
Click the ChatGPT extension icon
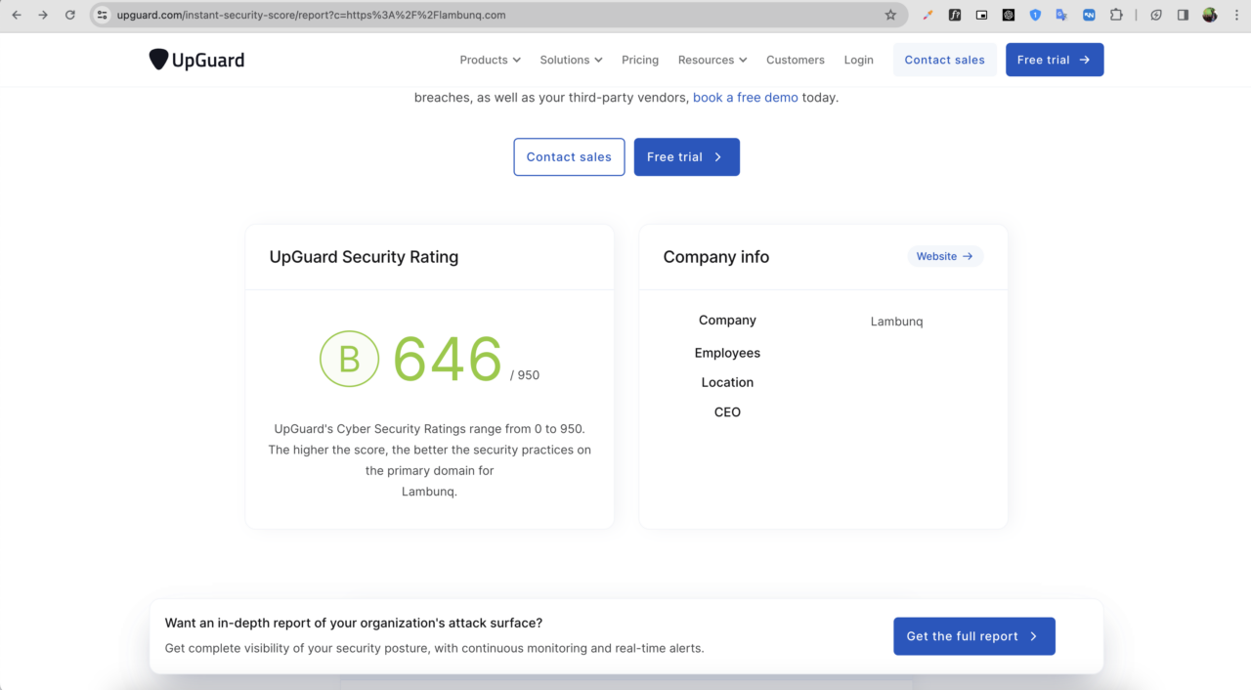1009,15
